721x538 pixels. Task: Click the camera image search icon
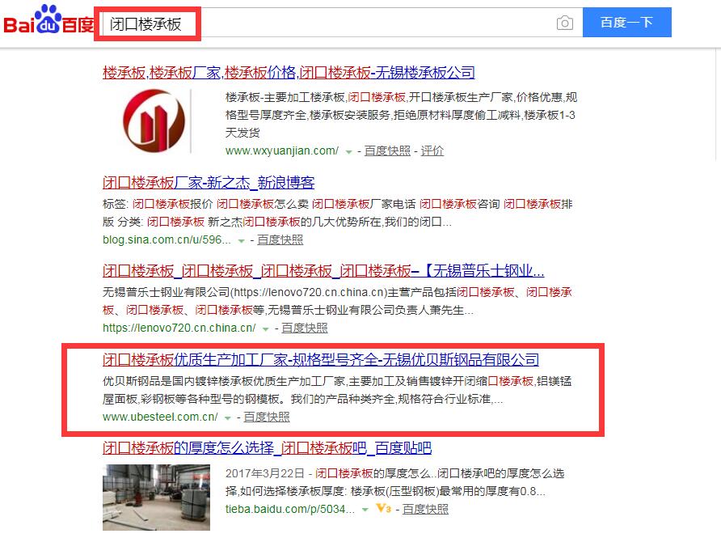[565, 23]
